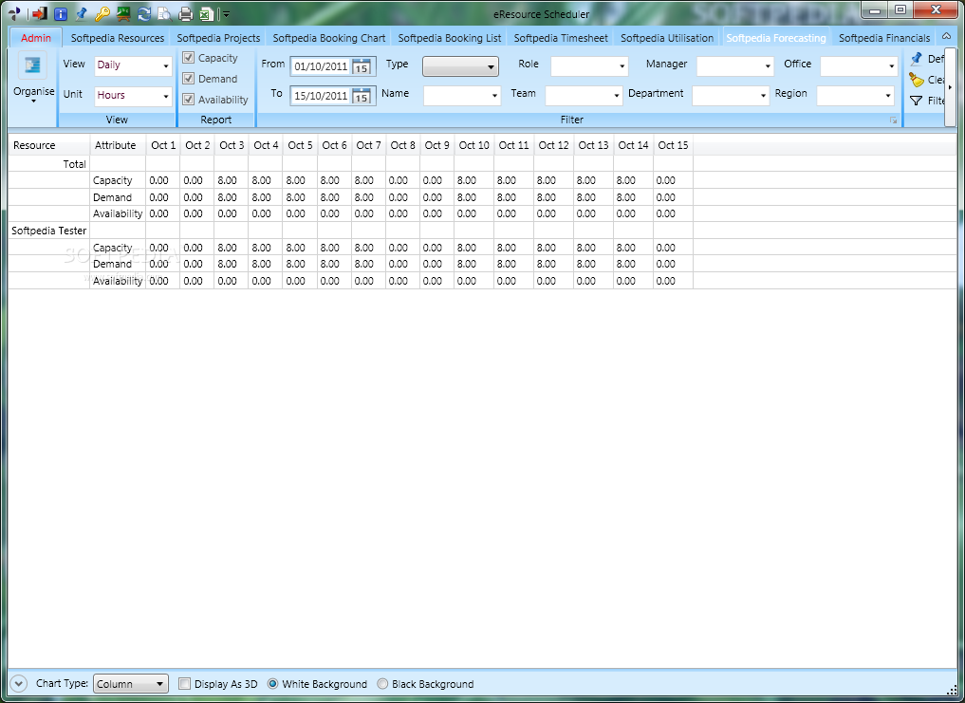Click the Oct 10 column header
965x703 pixels.
tap(473, 146)
